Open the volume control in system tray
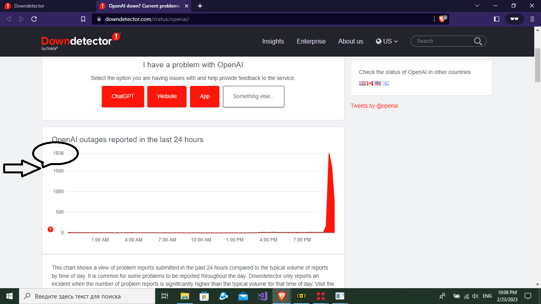 coord(475,296)
